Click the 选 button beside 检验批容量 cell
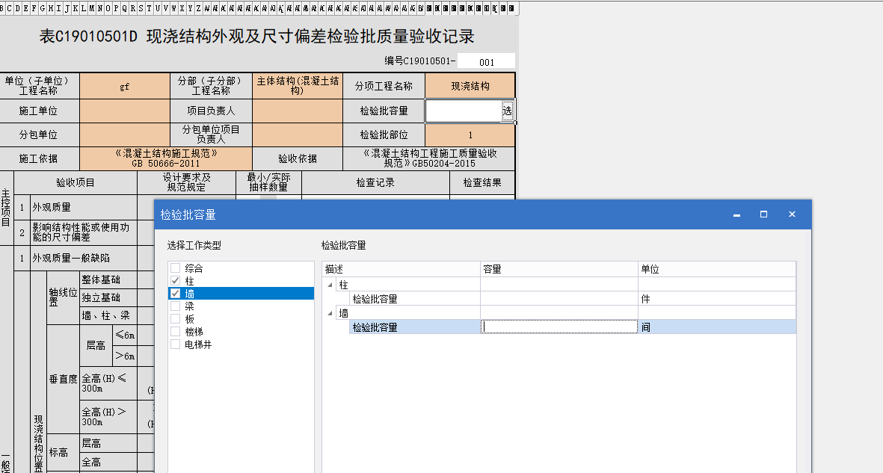The height and width of the screenshot is (473, 883). point(508,111)
